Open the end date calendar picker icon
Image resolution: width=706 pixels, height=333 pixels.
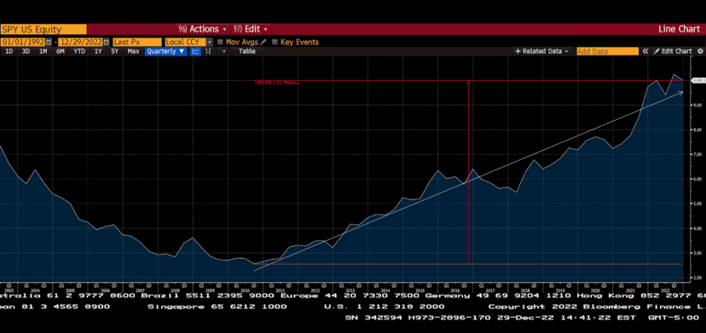[x=107, y=42]
